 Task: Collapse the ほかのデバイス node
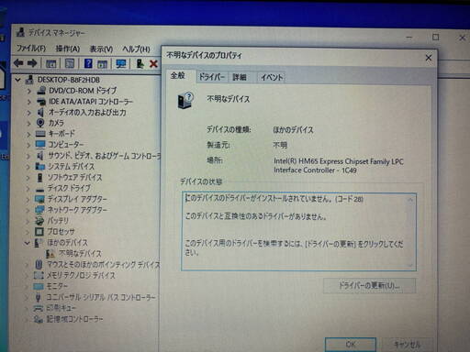pyautogui.click(x=27, y=243)
